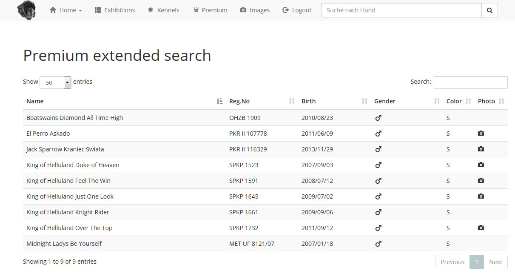The image size is (515, 276).
Task: Log out via Logout link
Action: click(x=297, y=10)
